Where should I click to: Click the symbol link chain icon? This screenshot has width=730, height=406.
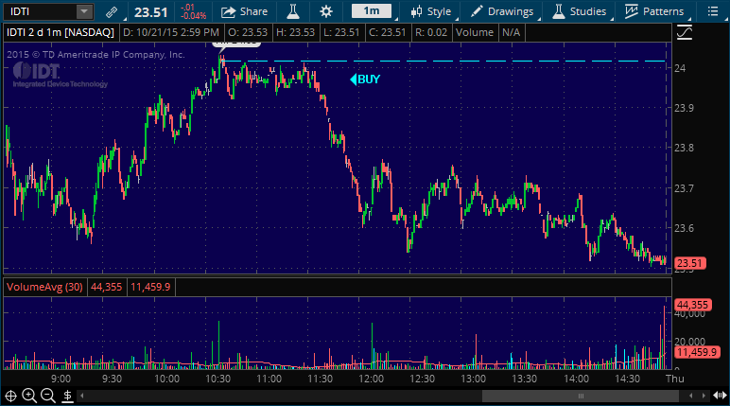point(113,11)
